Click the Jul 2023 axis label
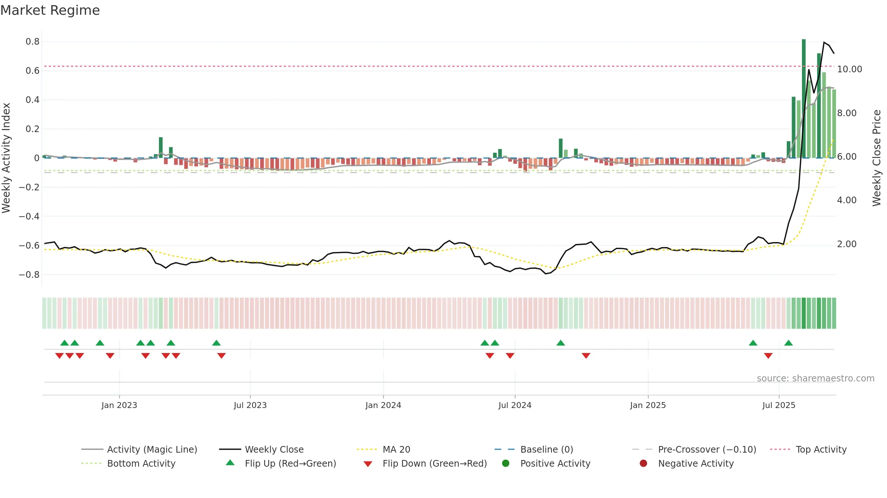The height and width of the screenshot is (498, 887). (x=250, y=405)
